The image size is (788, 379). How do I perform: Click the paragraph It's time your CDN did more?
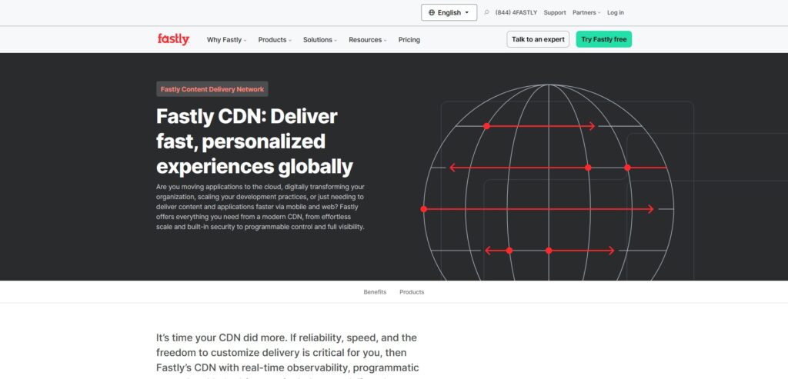[x=288, y=355]
